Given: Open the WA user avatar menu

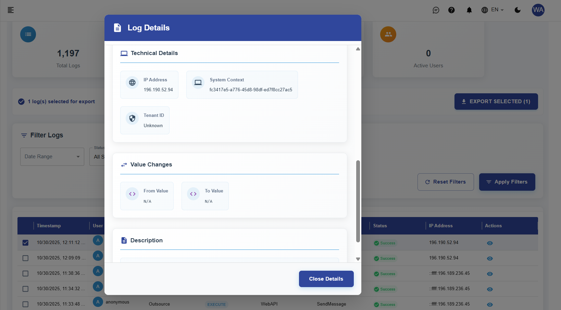Looking at the screenshot, I should 538,10.
